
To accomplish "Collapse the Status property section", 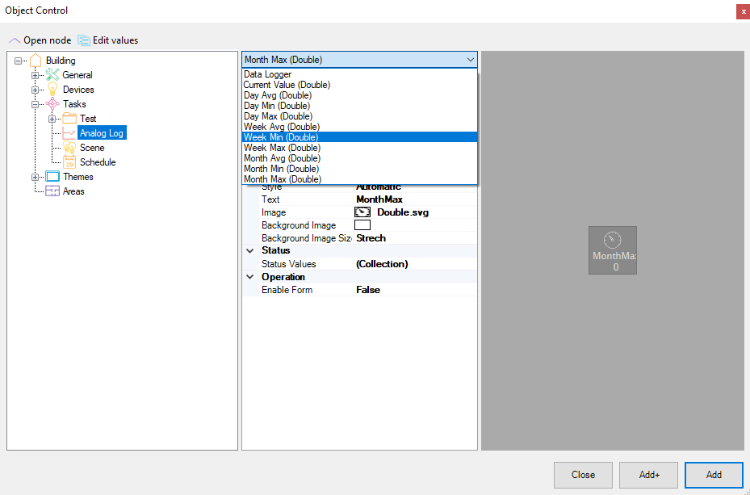I will pyautogui.click(x=249, y=250).
